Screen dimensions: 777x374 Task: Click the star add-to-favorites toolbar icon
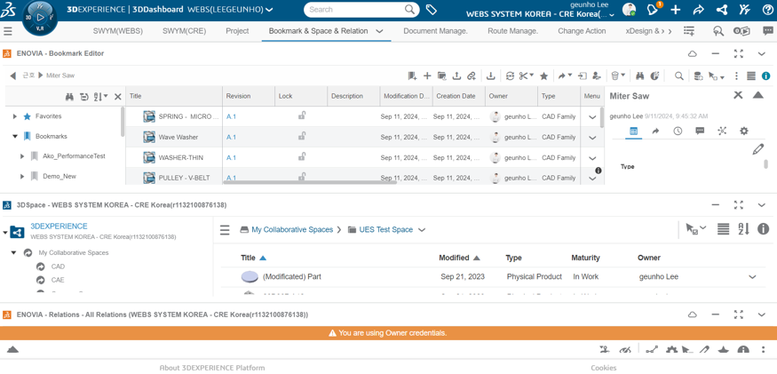543,76
